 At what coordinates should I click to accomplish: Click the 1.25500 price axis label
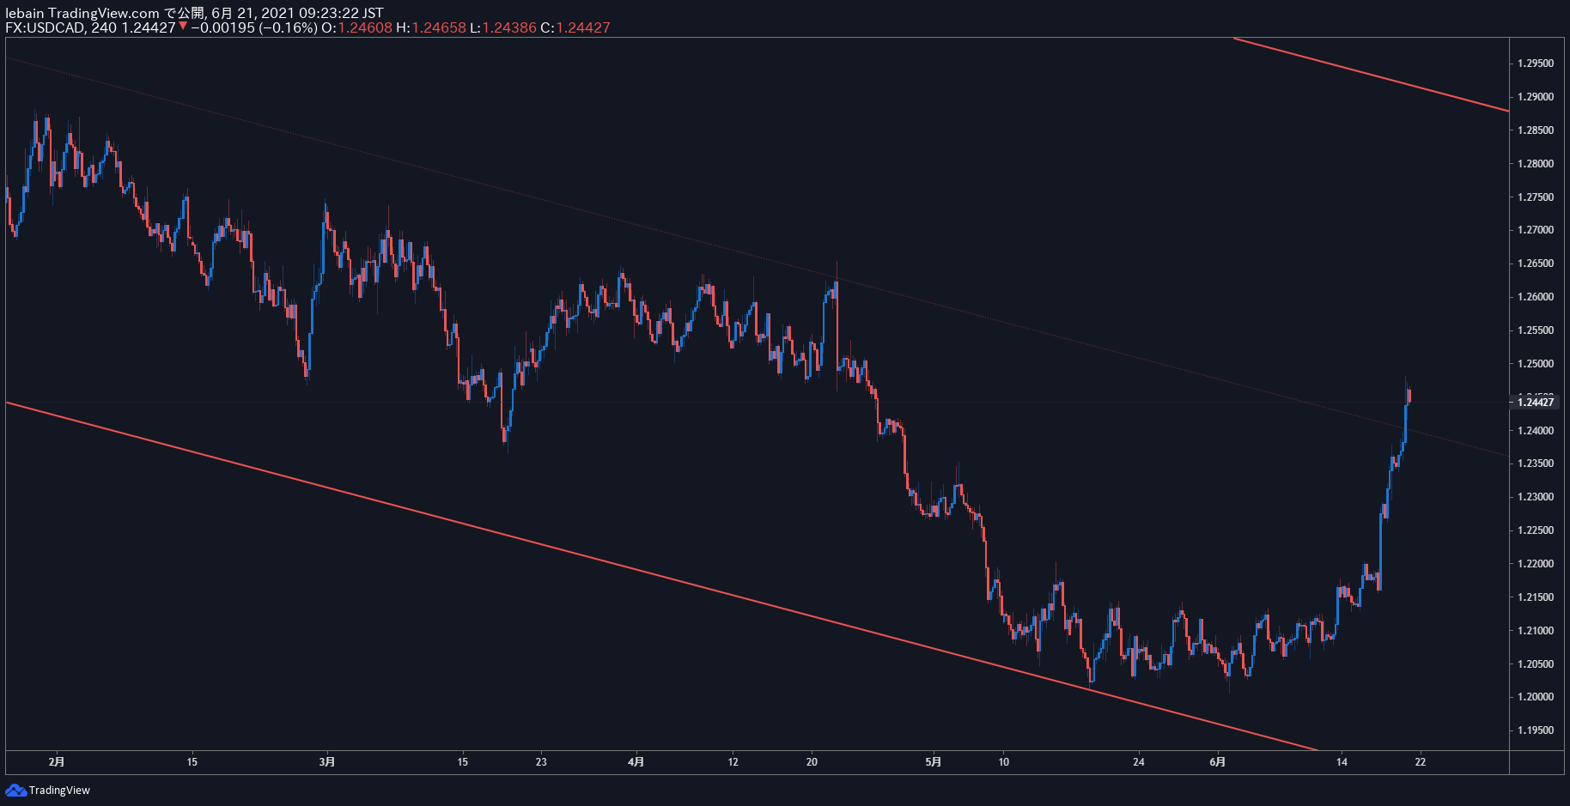(x=1536, y=330)
